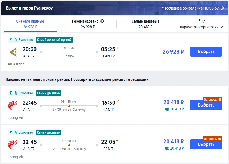229x164 pixels.
Task: Click the info icon beside Рекомендовано
Action: pyautogui.click(x=102, y=21)
